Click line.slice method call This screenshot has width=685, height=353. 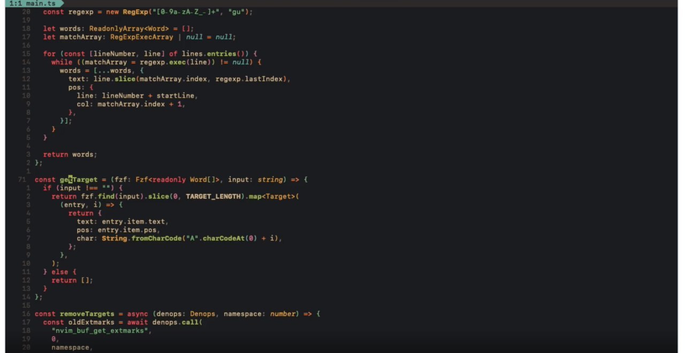(114, 79)
